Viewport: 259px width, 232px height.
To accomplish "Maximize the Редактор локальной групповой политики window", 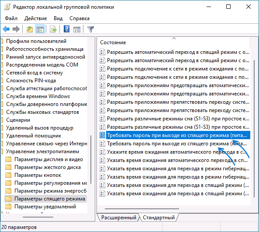I will pos(228,7).
